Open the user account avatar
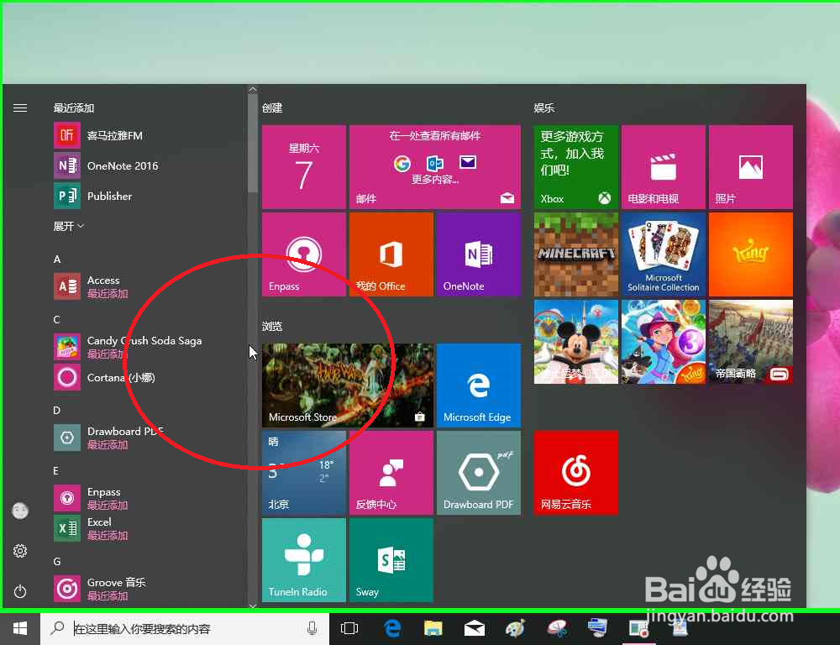Viewport: 840px width, 645px height. [20, 511]
